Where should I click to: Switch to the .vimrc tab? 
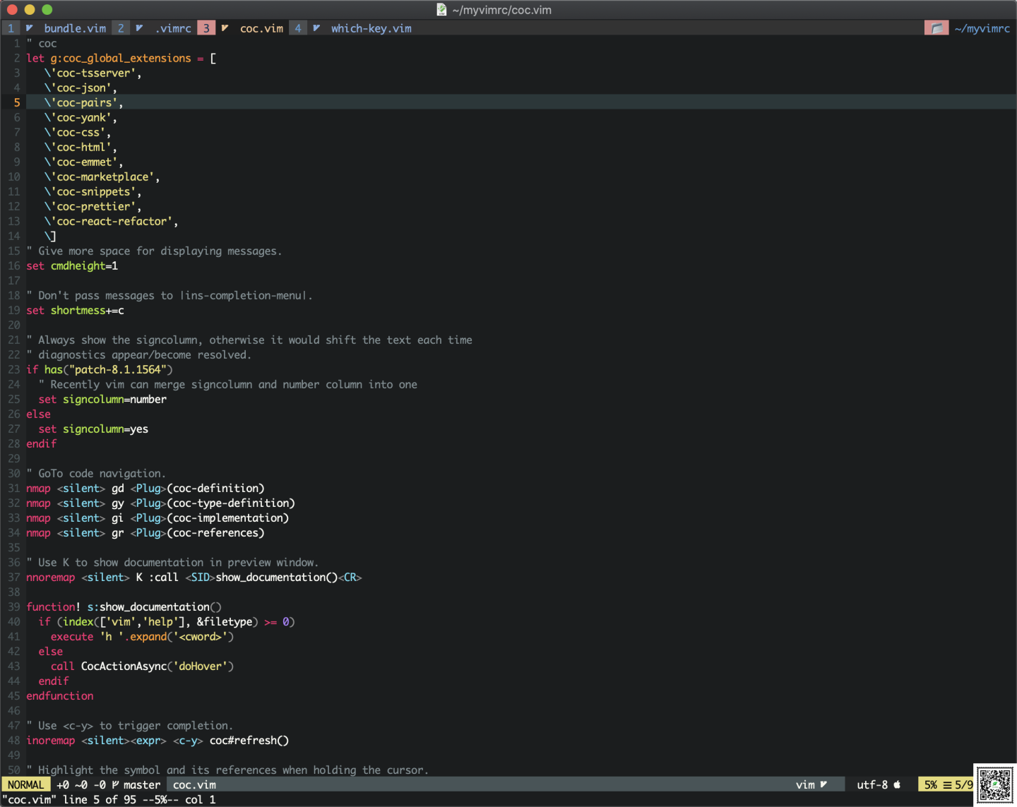(173, 28)
